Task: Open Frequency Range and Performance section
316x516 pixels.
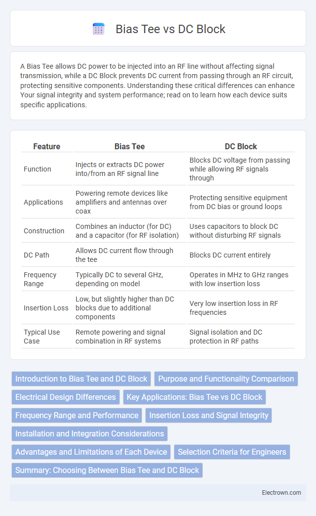Action: (77, 415)
